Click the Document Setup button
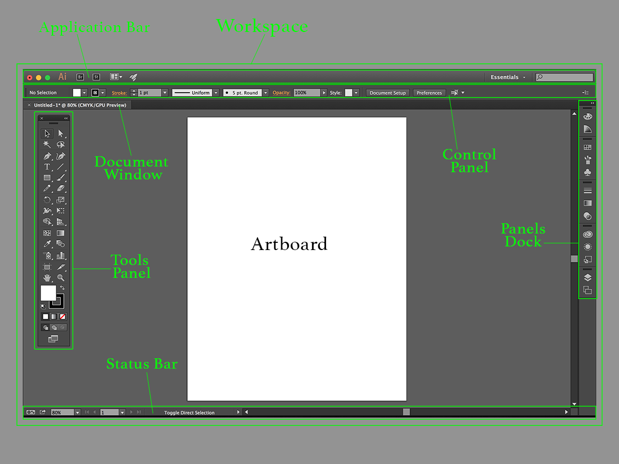The image size is (619, 464). tap(387, 93)
